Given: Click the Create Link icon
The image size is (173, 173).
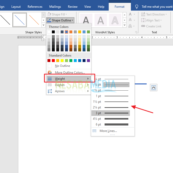Looking at the screenshot, I should pyautogui.click(x=143, y=26).
